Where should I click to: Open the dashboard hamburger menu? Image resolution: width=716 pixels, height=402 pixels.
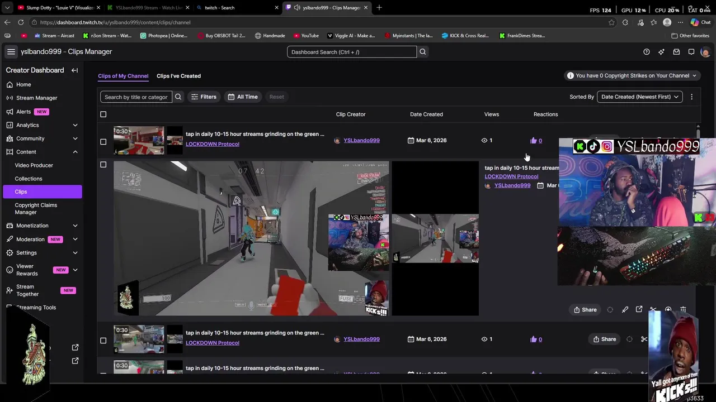[x=11, y=52]
